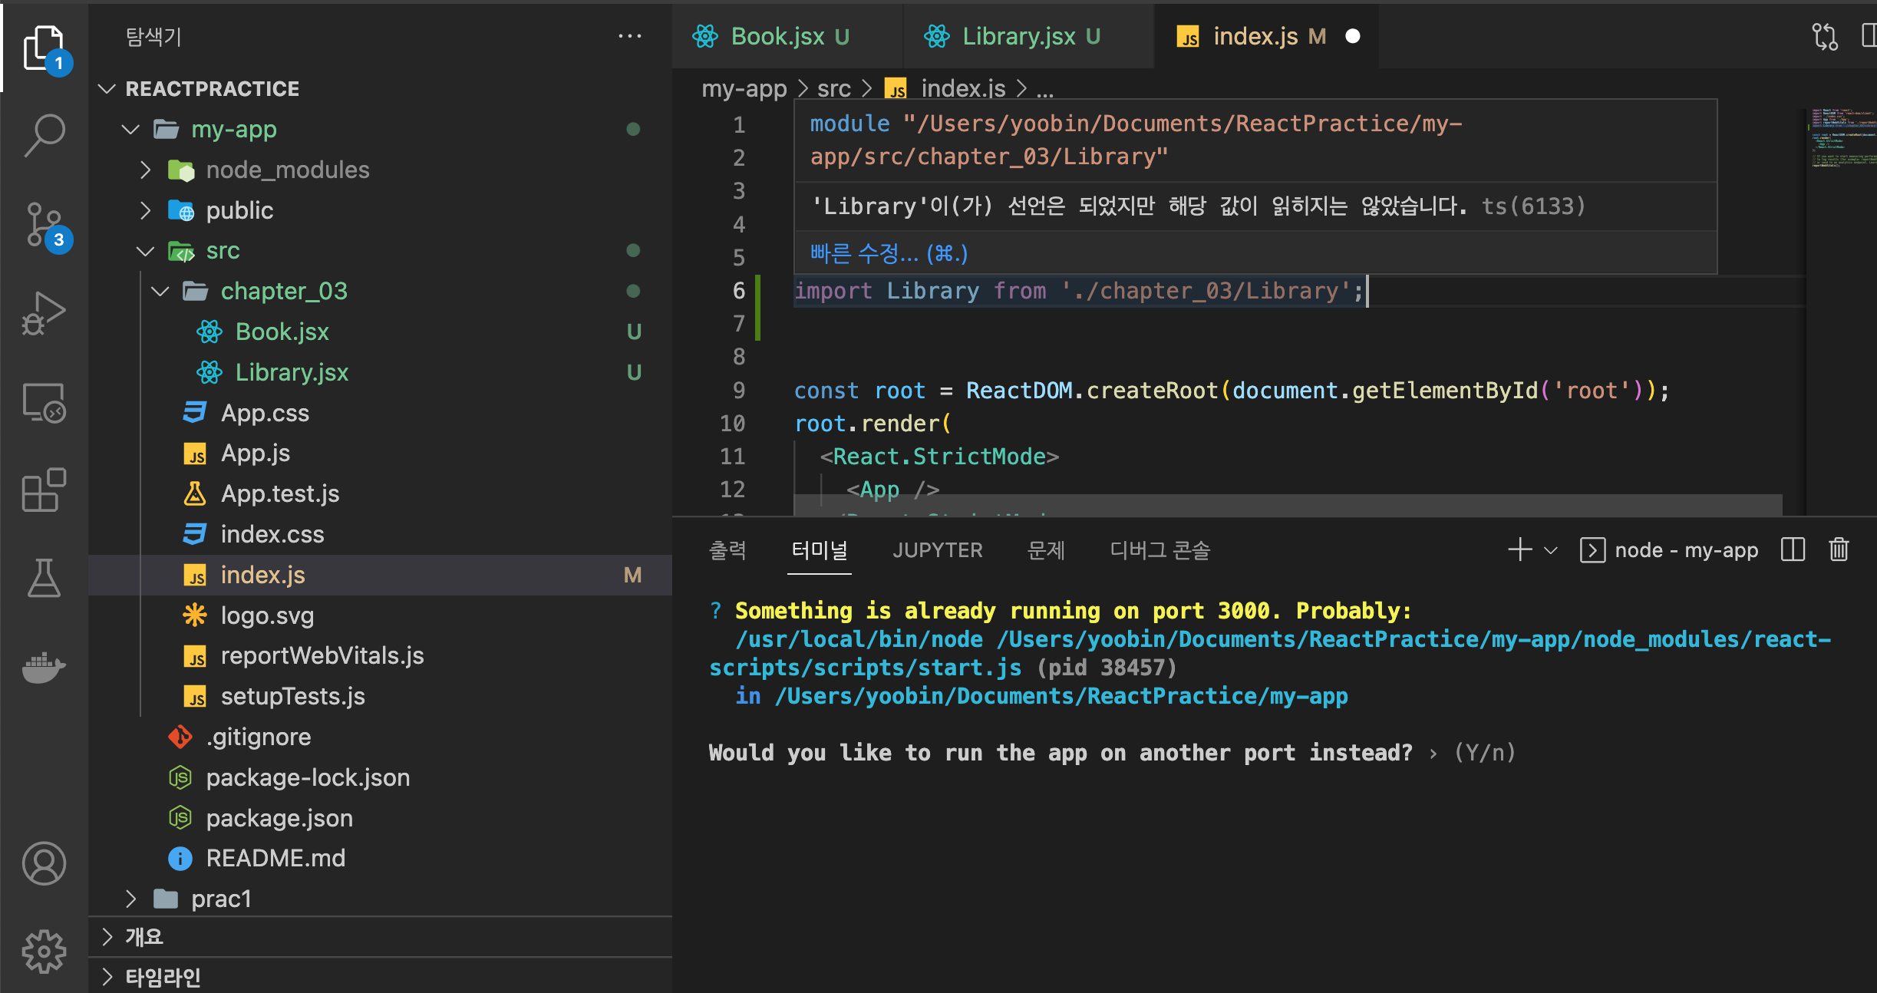
Task: Click the 빠른 수정 quick fix link
Action: pyautogui.click(x=889, y=253)
